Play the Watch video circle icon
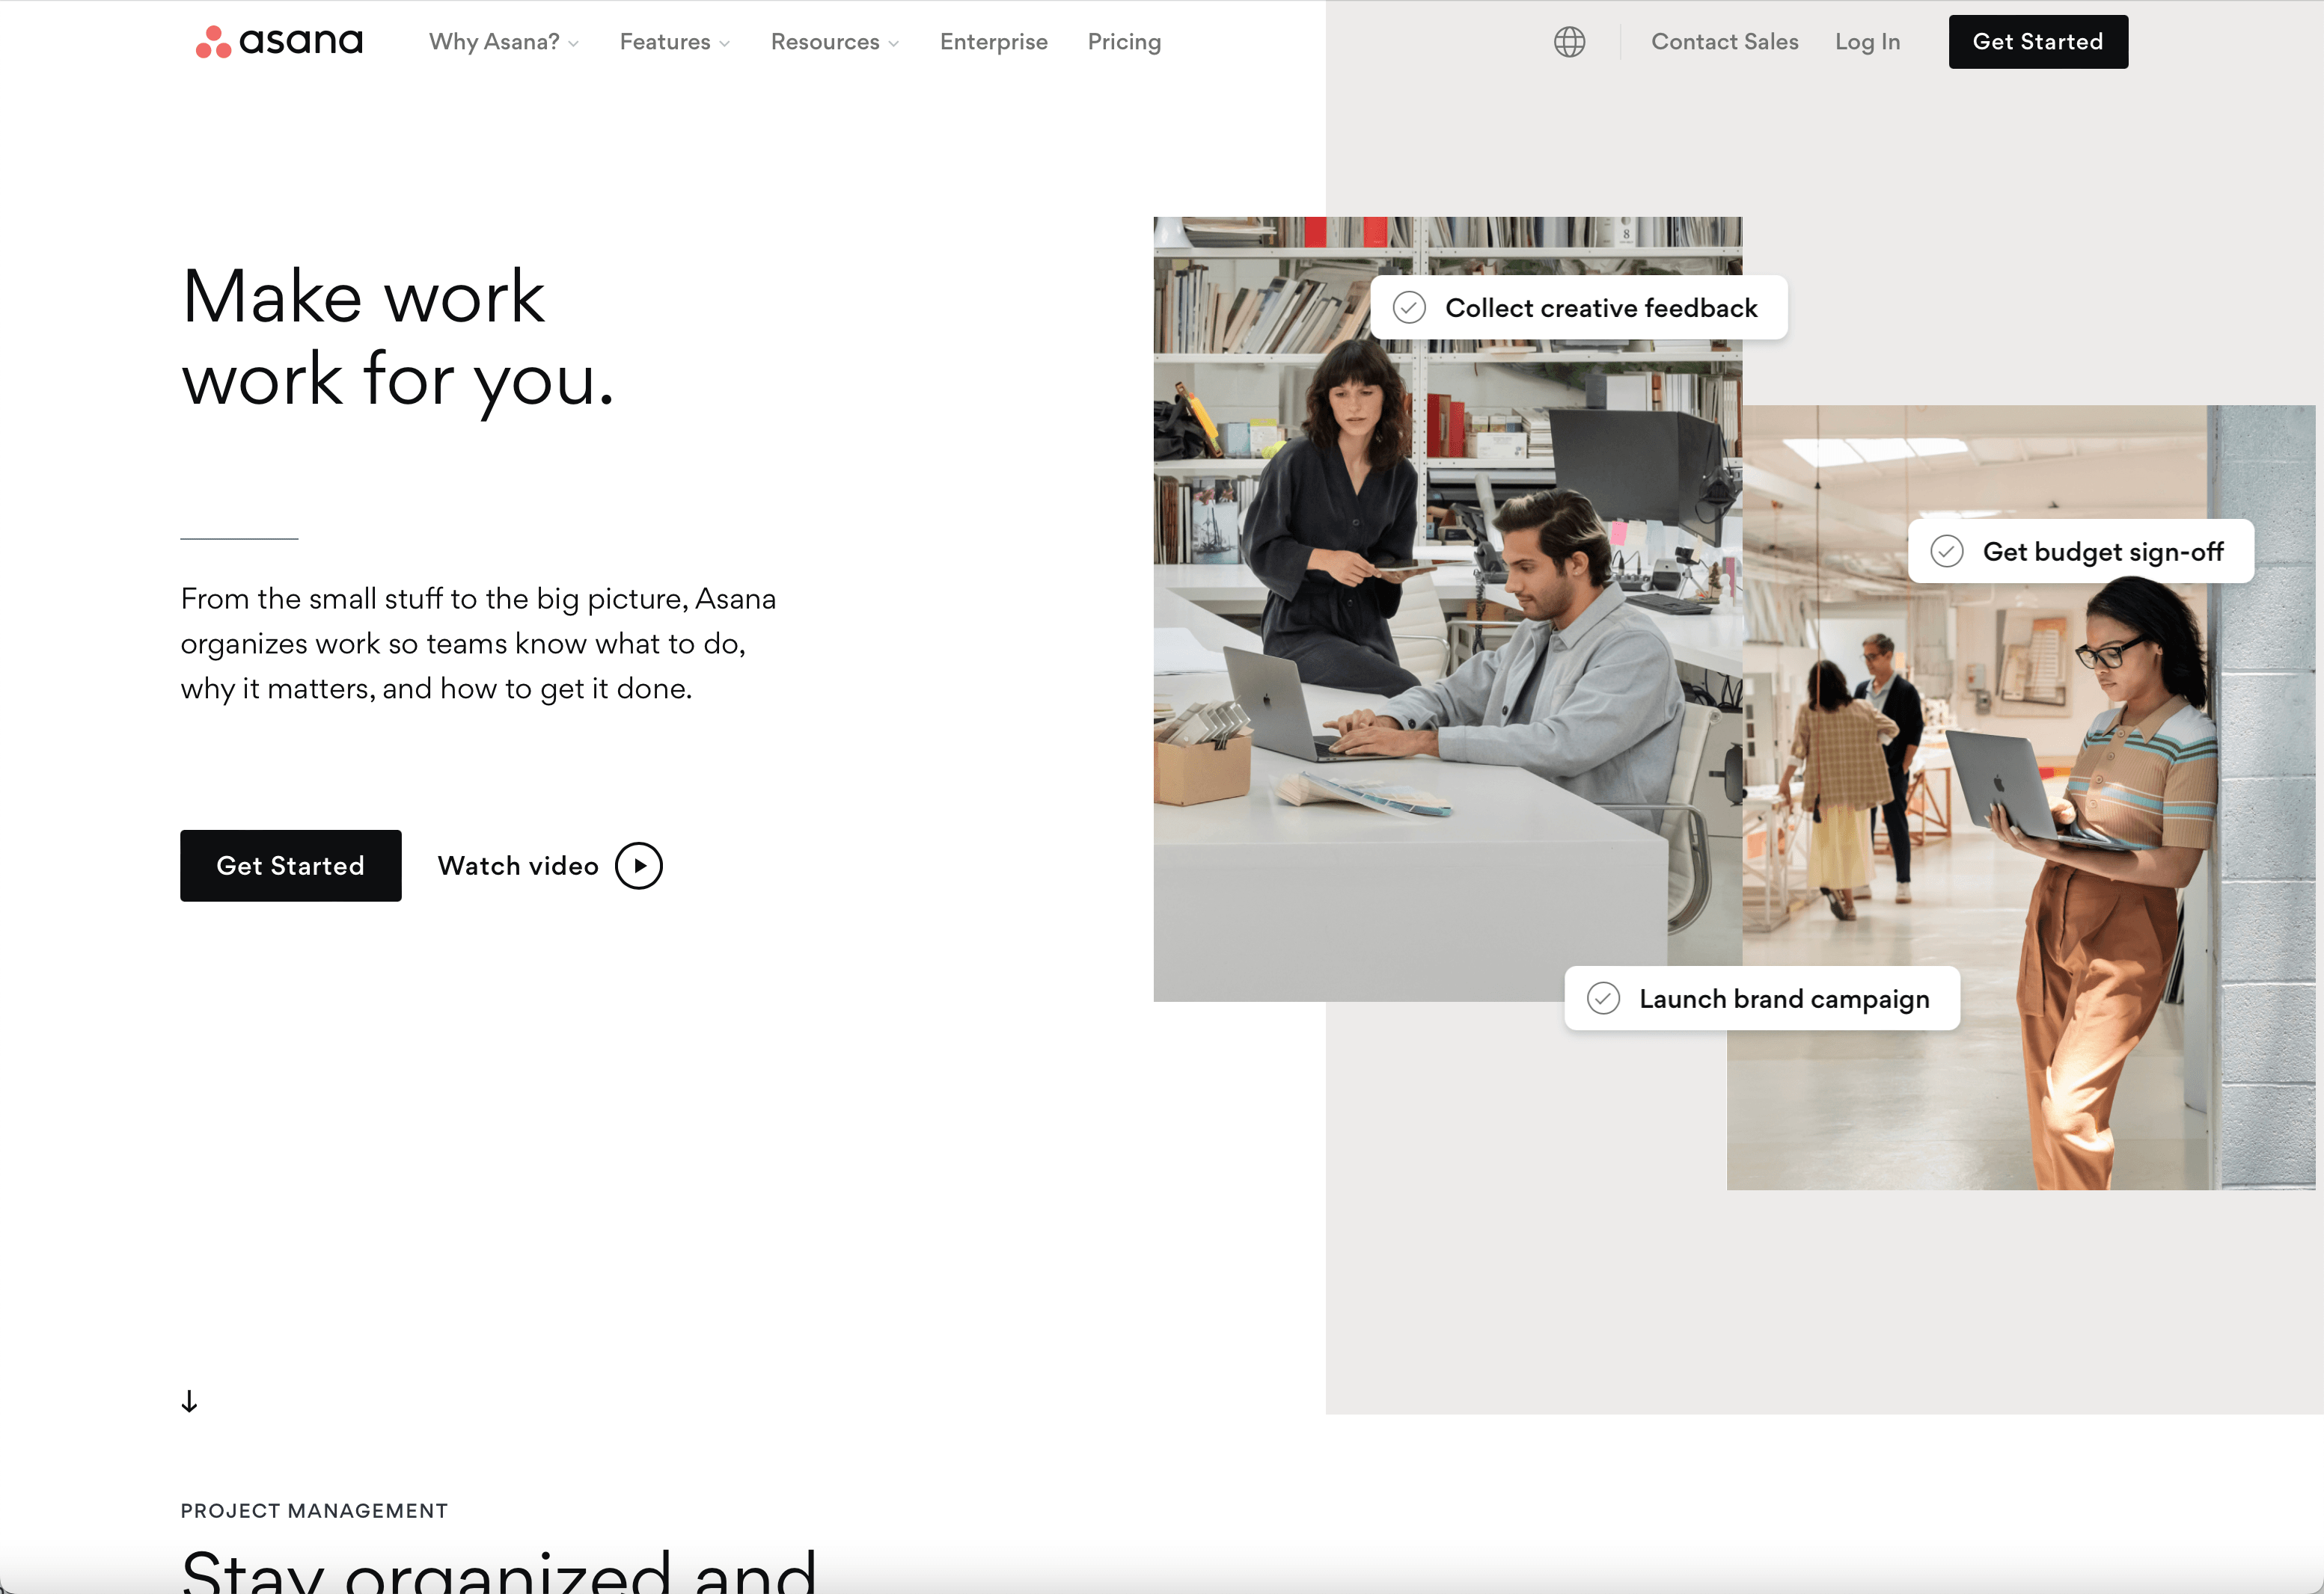Viewport: 2324px width, 1594px height. (x=639, y=866)
